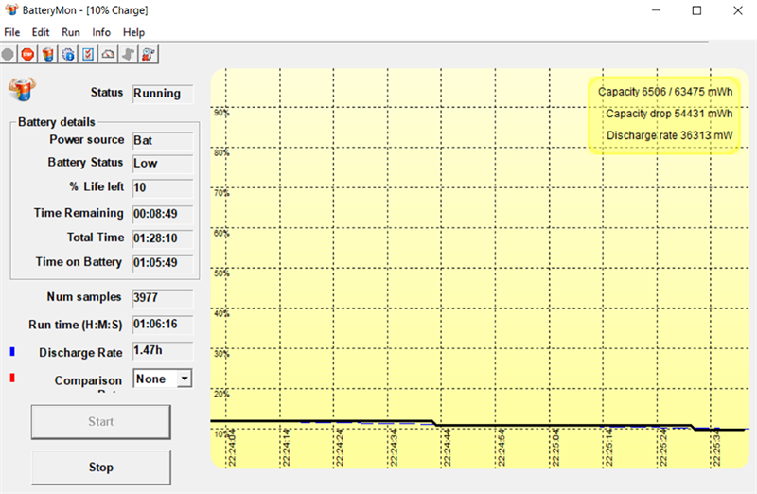Open the checklist toolbar icon
This screenshot has height=494, width=757.
[88, 55]
